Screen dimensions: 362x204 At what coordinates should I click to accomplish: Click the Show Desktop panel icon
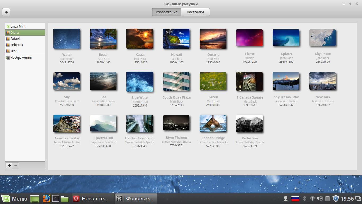coord(35,198)
